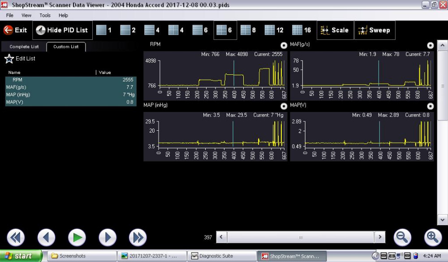Toggle the MAF(g/s) graph round button

[431, 45]
